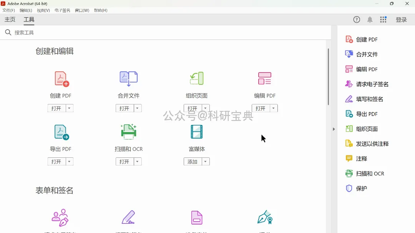Click the Create PDF icon in main grid

click(61, 79)
